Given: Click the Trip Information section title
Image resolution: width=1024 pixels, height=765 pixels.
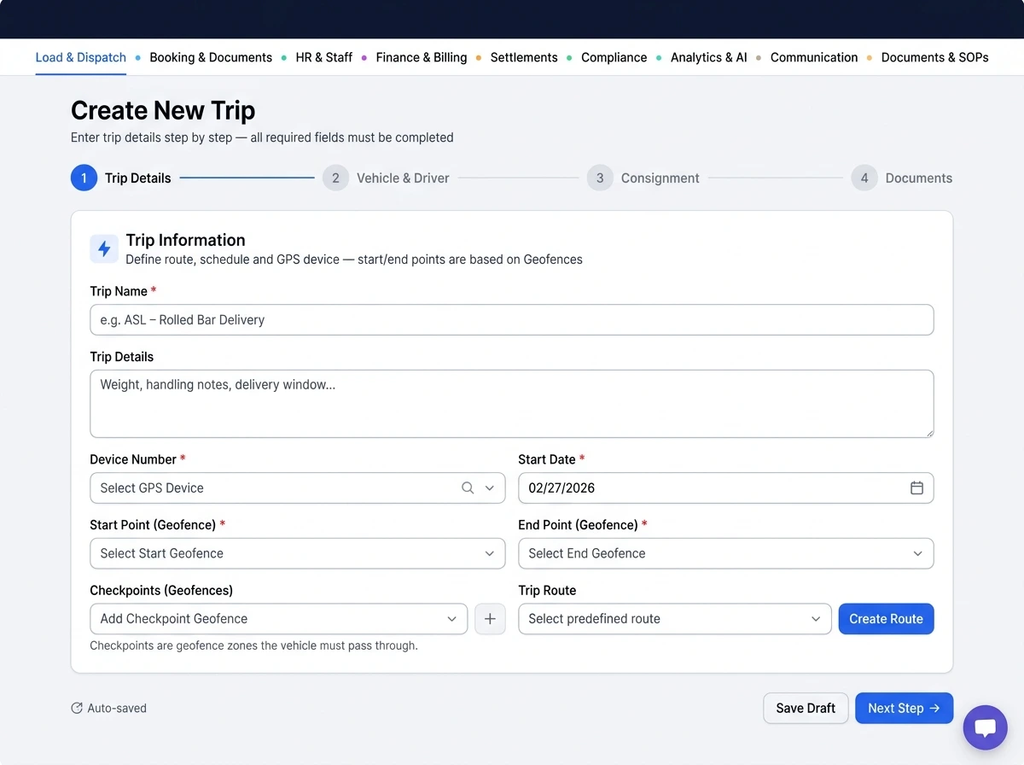Looking at the screenshot, I should click(185, 240).
